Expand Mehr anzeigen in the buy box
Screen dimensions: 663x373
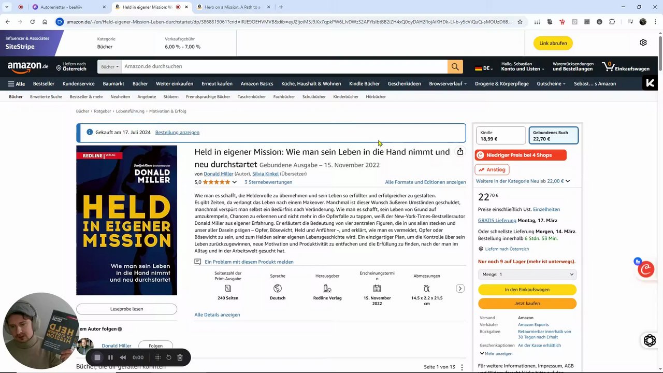[496, 353]
